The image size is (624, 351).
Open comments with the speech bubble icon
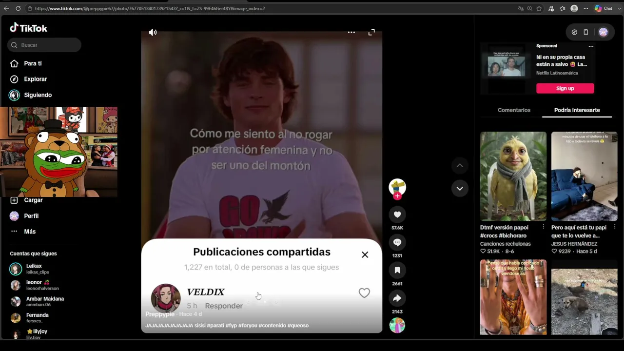tap(397, 242)
